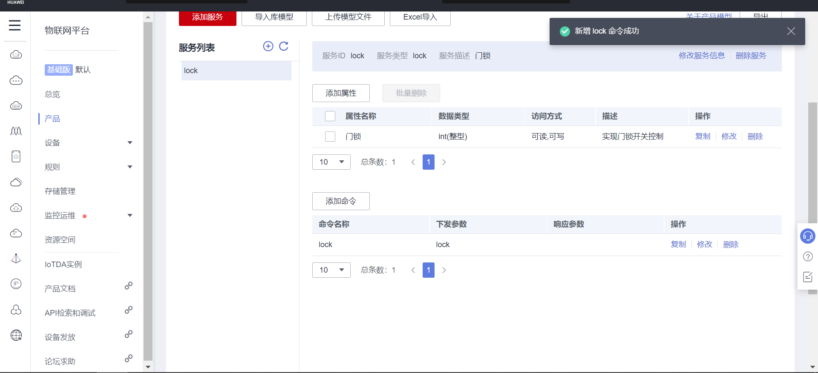This screenshot has width=818, height=373.
Task: Click the link icon next to API检索和调试
Action: click(x=129, y=310)
